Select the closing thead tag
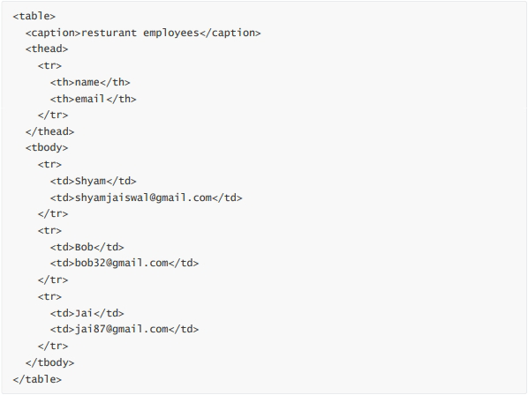The height and width of the screenshot is (395, 528). (x=49, y=131)
